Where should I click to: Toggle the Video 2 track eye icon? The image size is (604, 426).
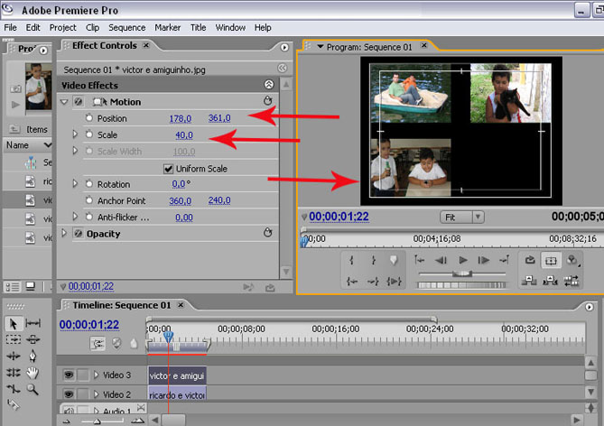(68, 394)
